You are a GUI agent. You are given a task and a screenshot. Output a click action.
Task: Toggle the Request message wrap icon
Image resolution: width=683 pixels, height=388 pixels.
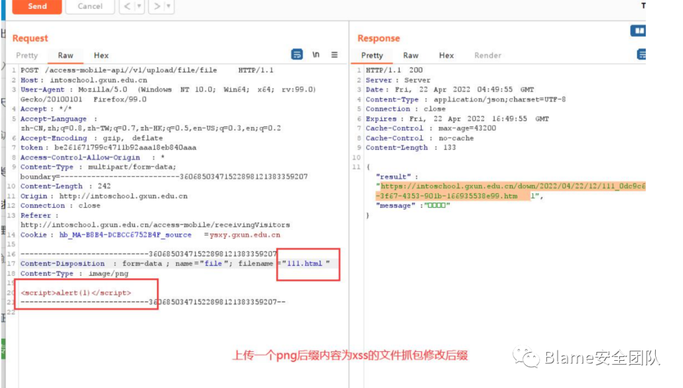(297, 54)
